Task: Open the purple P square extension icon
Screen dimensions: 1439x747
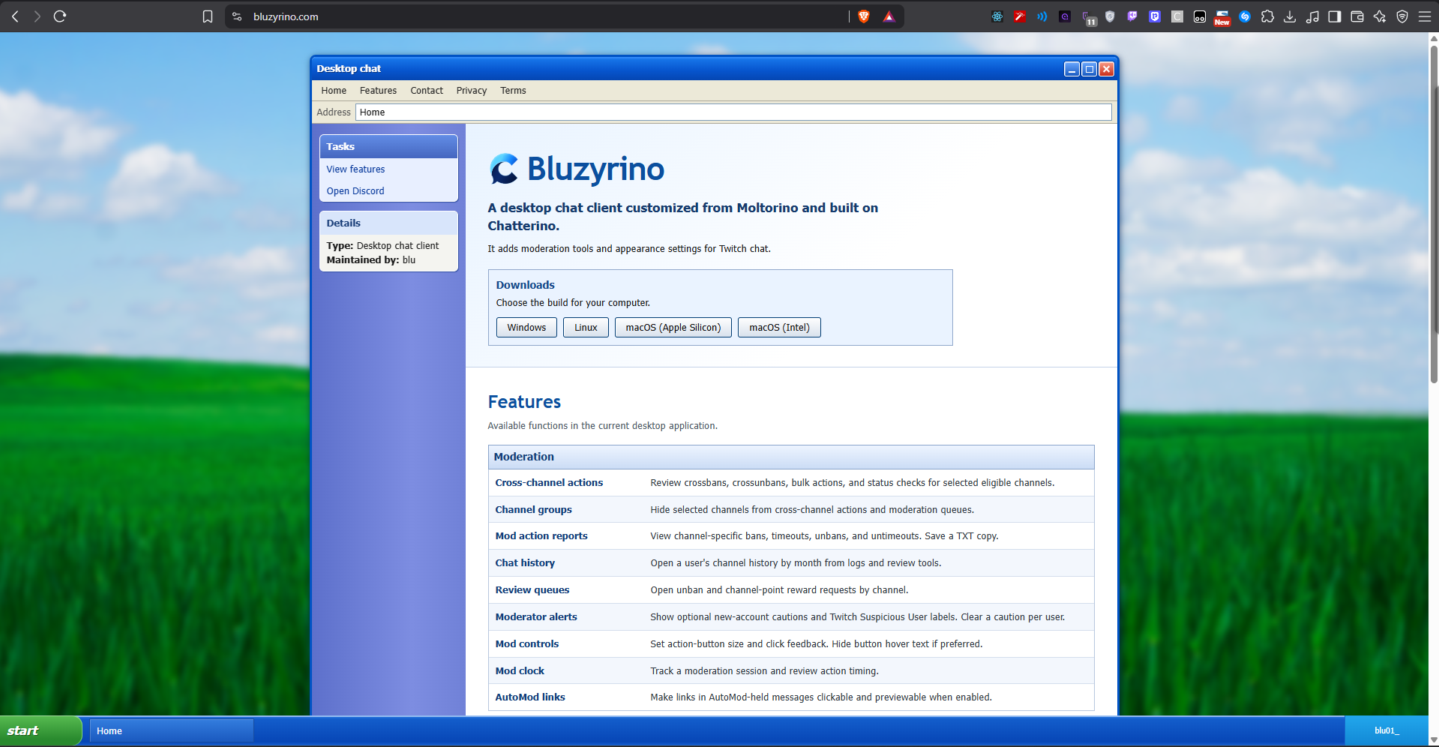Action: click(x=1155, y=16)
